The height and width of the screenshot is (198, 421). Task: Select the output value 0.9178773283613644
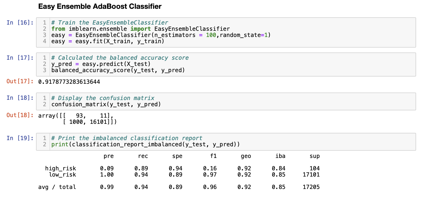[69, 82]
